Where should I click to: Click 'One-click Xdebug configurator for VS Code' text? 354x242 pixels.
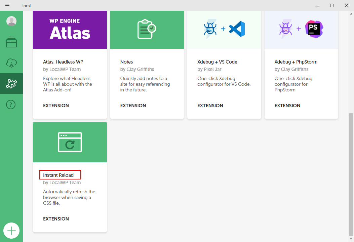point(224,81)
